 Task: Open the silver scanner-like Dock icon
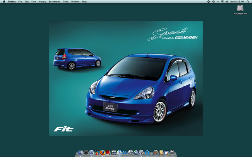(130, 152)
